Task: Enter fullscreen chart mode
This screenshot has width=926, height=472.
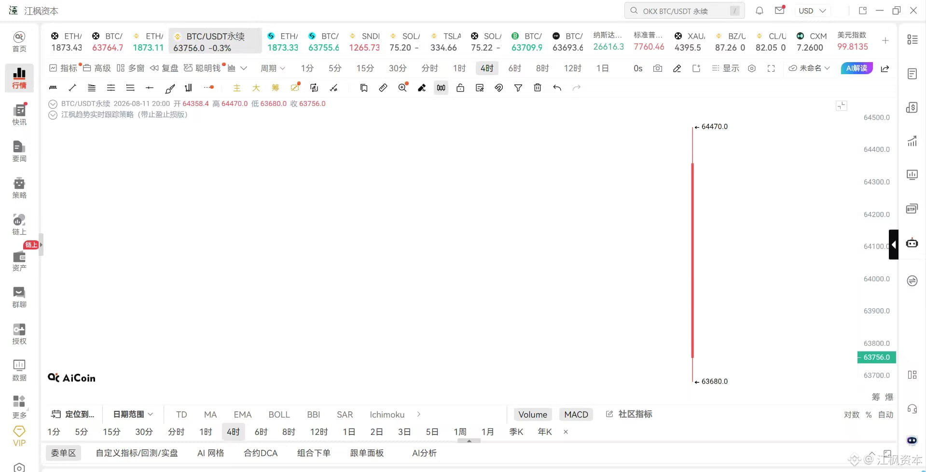Action: point(771,68)
